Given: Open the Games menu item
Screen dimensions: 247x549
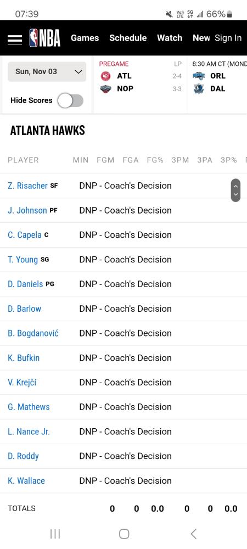Looking at the screenshot, I should click(85, 38).
